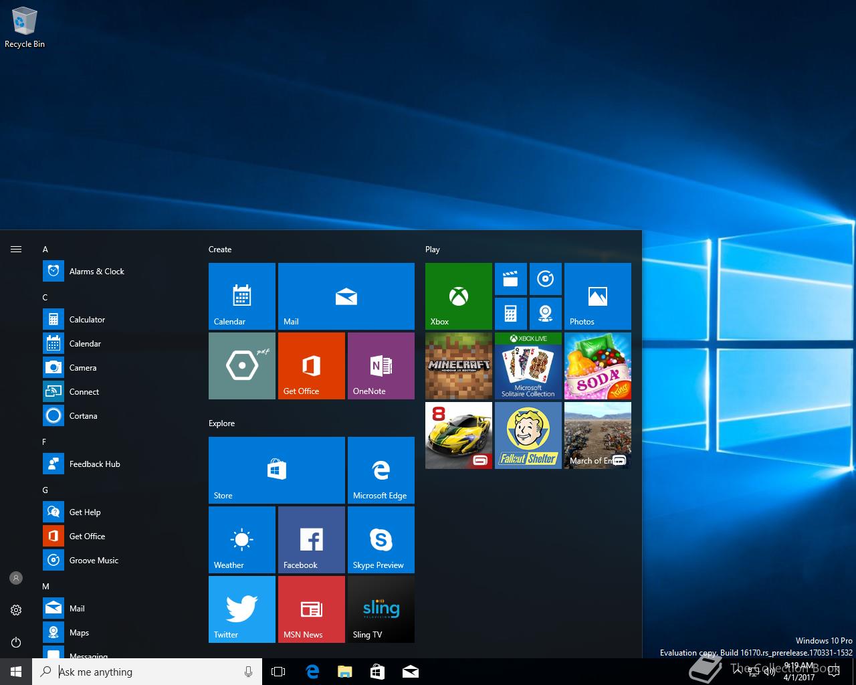The image size is (856, 685).
Task: Open the PDF hexagon app tile
Action: pos(242,366)
